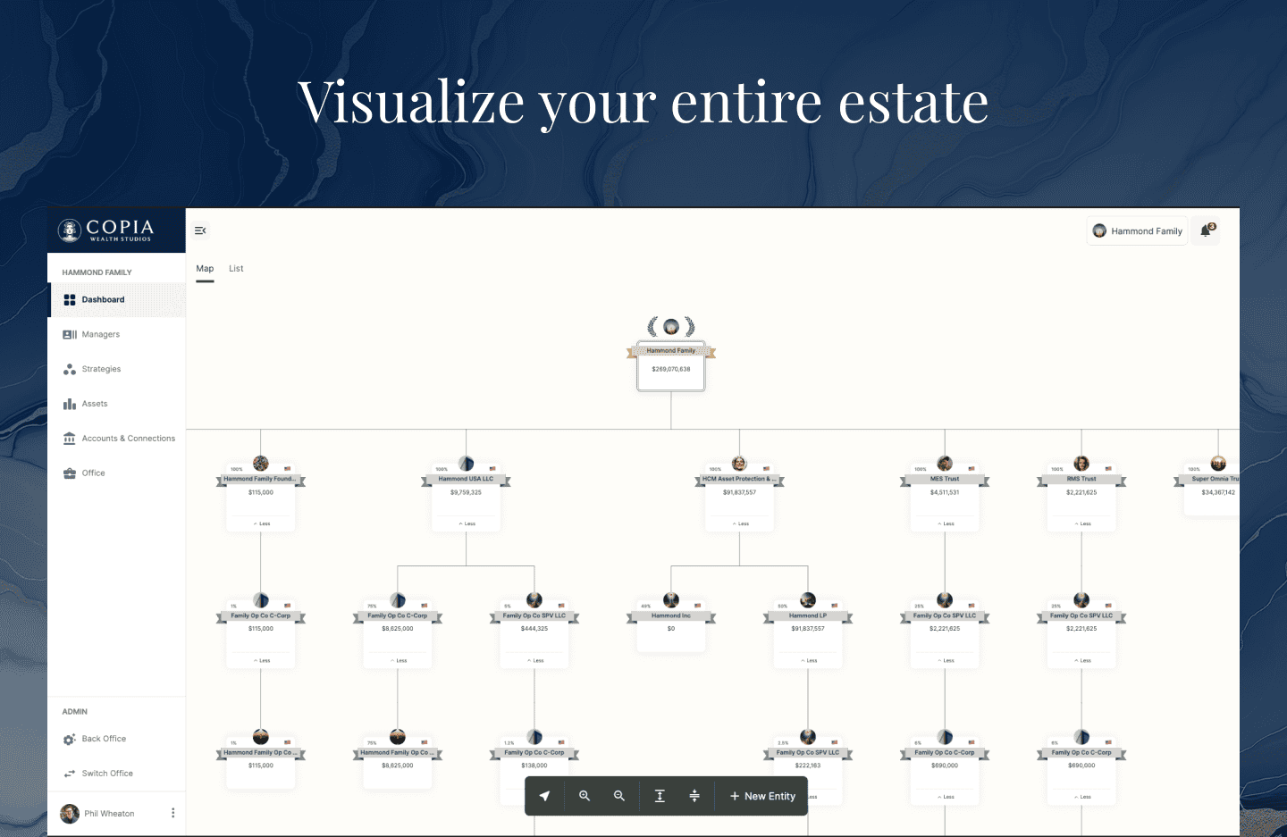
Task: Open Phil Wheaton's three-dot options menu
Action: [172, 813]
